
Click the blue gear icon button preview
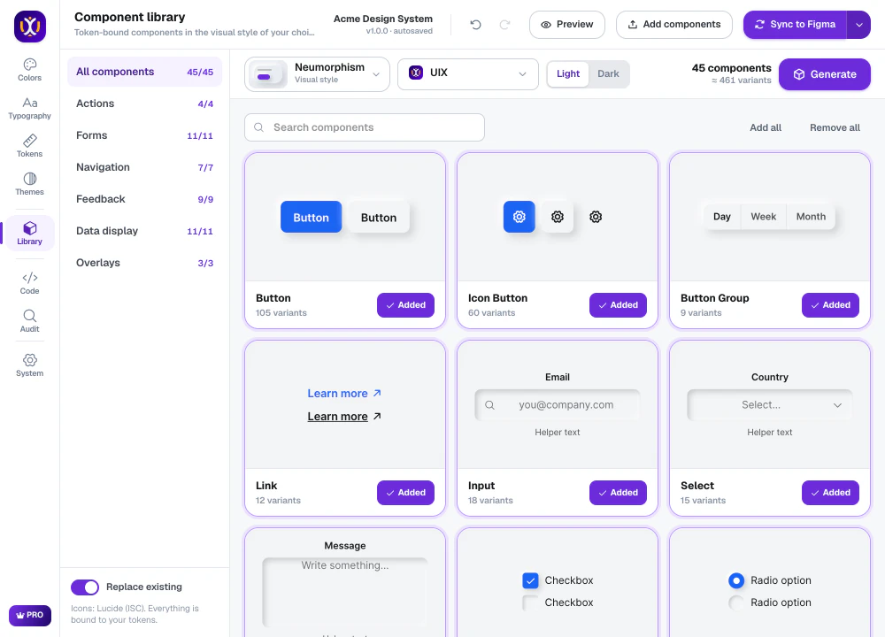tap(519, 217)
